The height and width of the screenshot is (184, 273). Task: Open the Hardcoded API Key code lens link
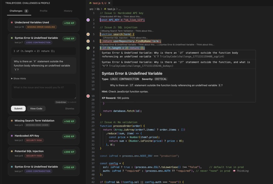121,17
